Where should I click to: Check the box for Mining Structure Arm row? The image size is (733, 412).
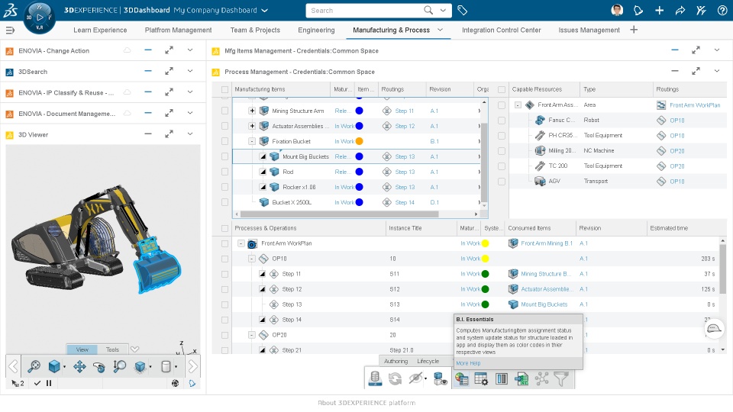click(x=224, y=111)
